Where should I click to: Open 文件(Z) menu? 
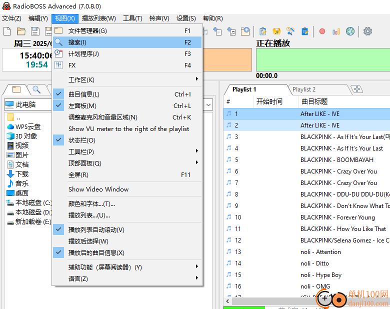coord(11,18)
